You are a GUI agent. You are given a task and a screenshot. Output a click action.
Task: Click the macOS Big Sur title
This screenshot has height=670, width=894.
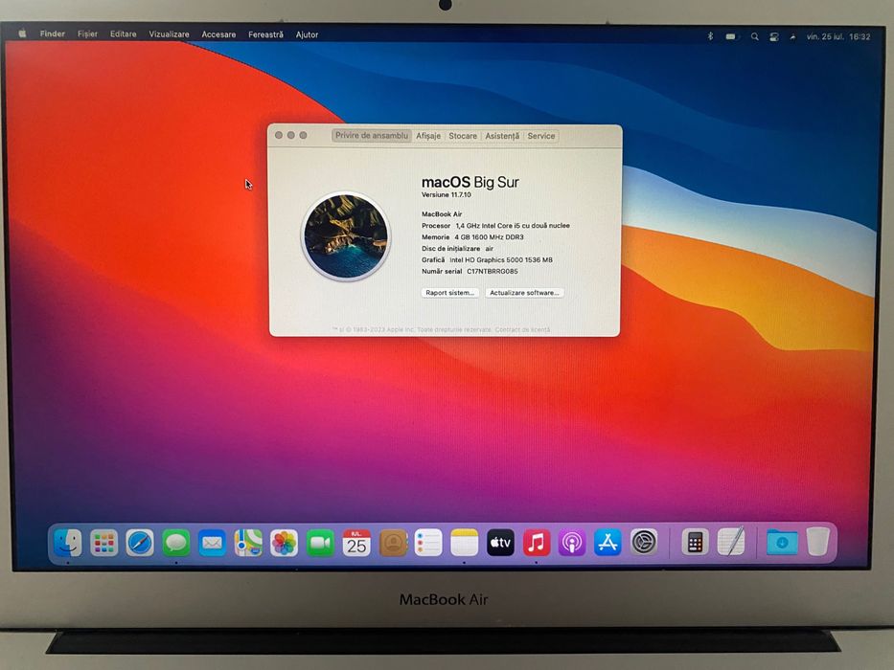tap(470, 182)
